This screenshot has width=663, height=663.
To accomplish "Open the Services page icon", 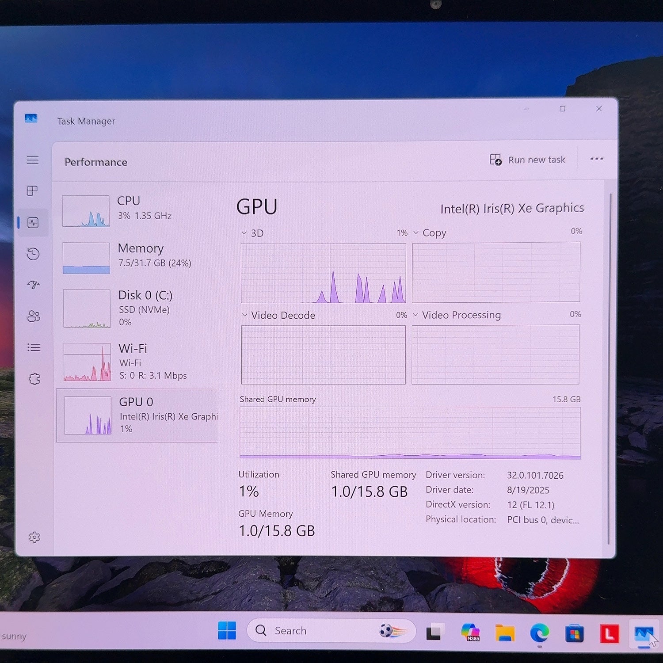I will 34,379.
